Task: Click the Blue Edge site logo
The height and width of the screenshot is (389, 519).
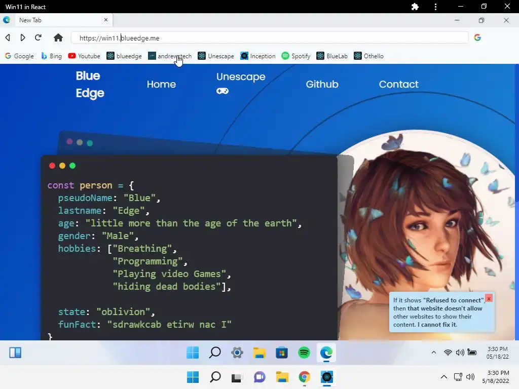Action: 90,85
